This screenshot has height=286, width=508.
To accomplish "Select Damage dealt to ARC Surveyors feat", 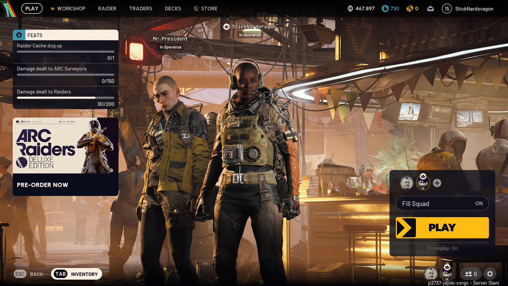I will click(66, 75).
